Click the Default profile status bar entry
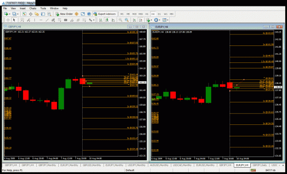Screen dimensions: 287x174 pyautogui.click(x=130, y=170)
